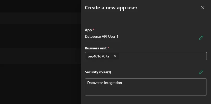Close the Create a new app user panel

(202, 8)
